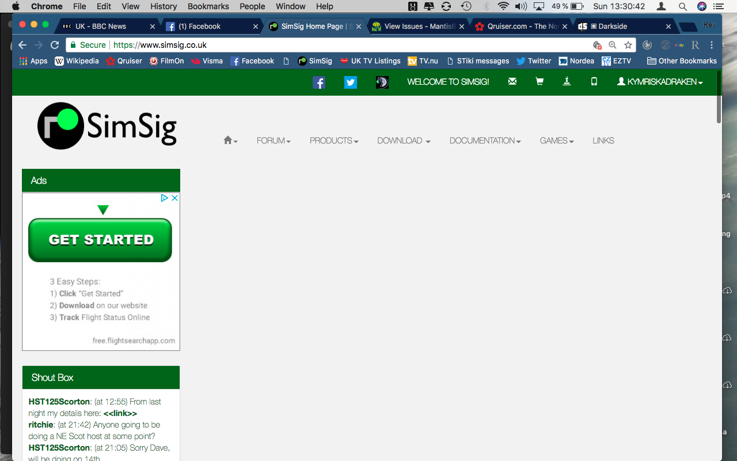This screenshot has height=461, width=737.
Task: Open the envelope messages icon
Action: pos(512,82)
